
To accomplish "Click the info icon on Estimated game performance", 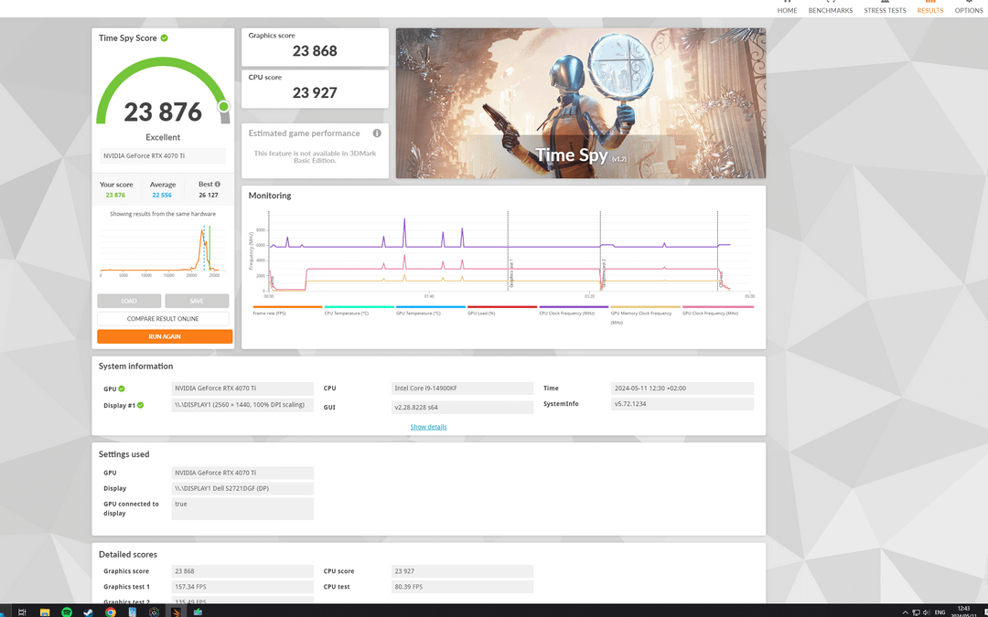I will coord(377,133).
